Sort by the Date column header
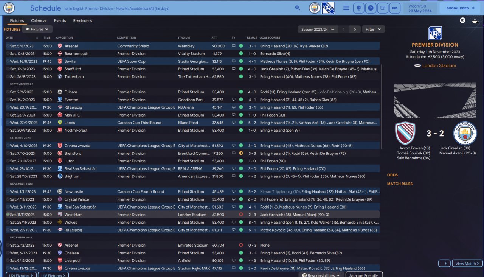 [9, 37]
